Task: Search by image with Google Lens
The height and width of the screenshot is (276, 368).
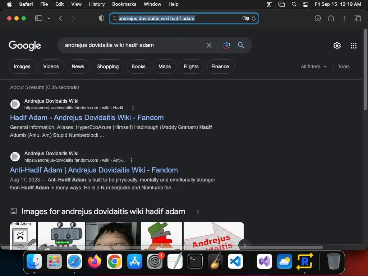Action: (227, 45)
